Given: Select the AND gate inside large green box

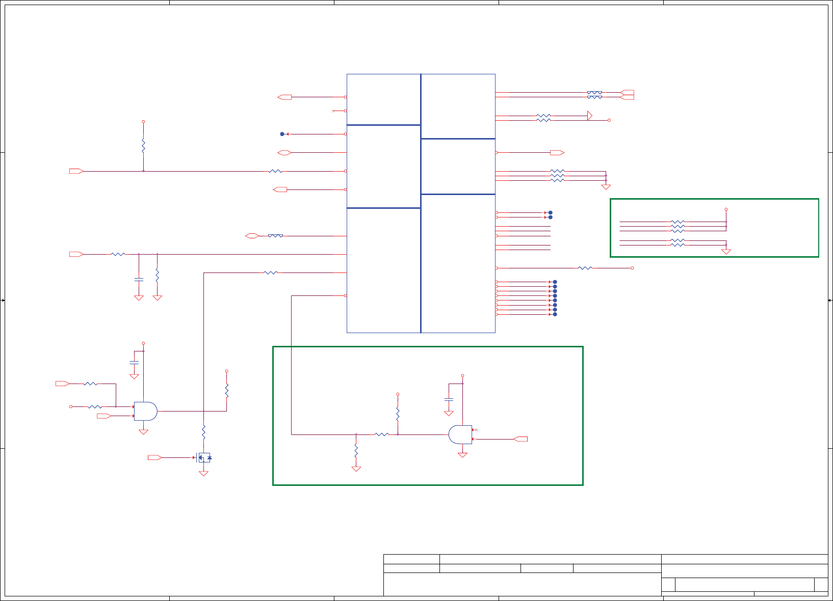Looking at the screenshot, I should pyautogui.click(x=460, y=434).
